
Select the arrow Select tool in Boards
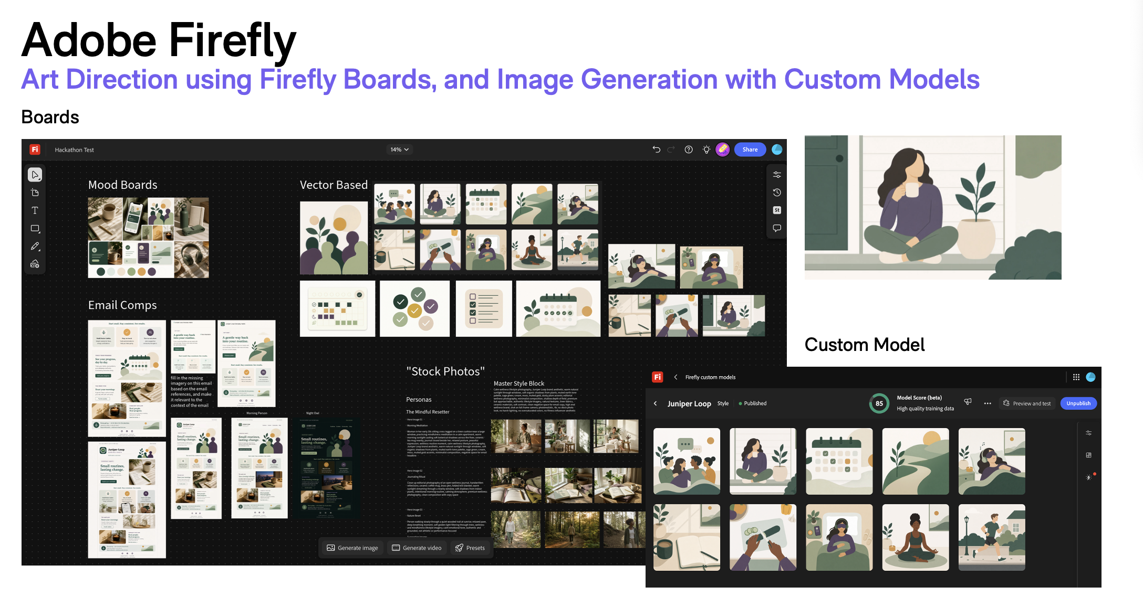click(35, 175)
